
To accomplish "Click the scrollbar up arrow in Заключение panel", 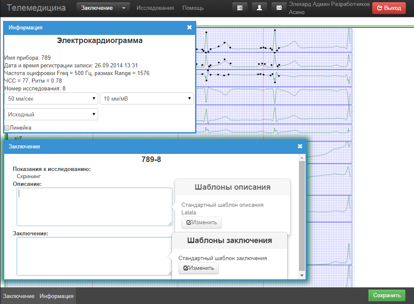I will coord(302,158).
